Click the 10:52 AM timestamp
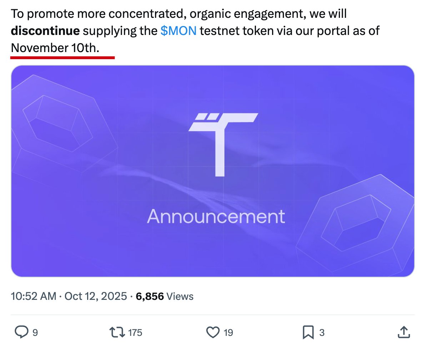422x343 pixels. point(34,296)
